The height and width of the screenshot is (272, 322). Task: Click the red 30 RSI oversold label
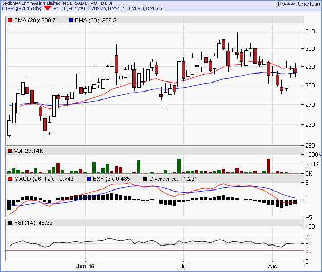(x=308, y=251)
